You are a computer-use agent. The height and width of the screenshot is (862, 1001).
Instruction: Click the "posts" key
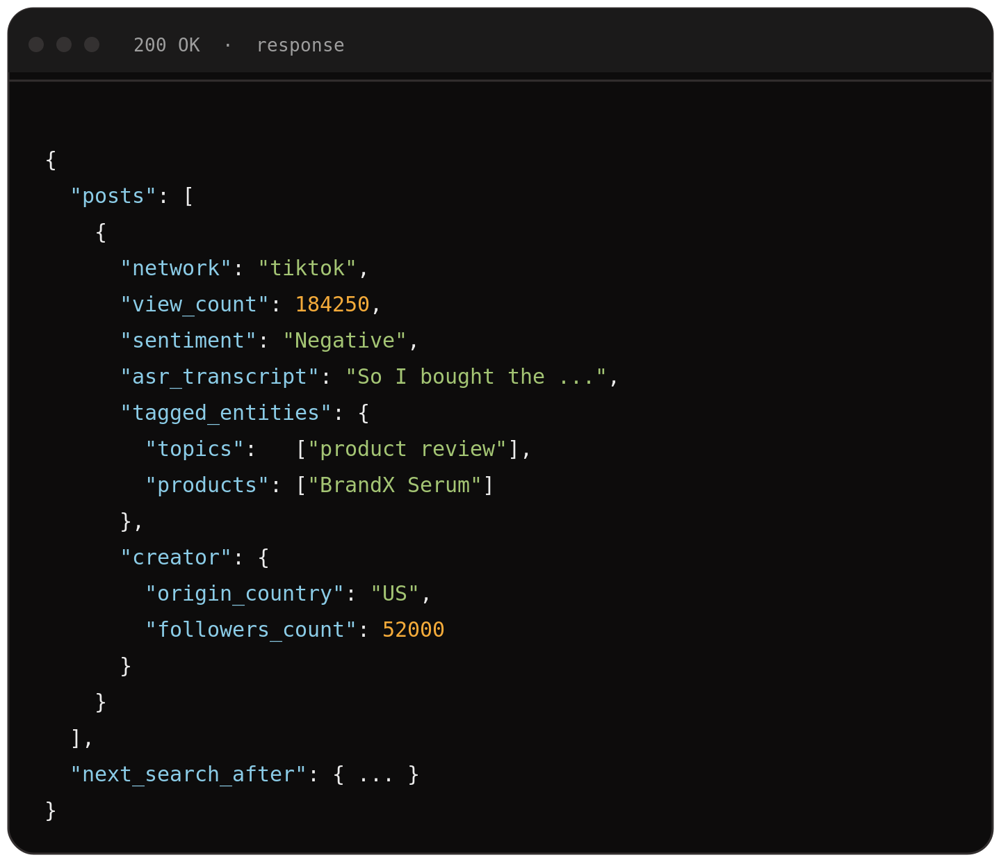[114, 196]
